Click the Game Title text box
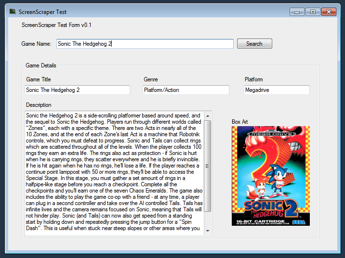Screen dimensions: 345x258 (x=77, y=90)
